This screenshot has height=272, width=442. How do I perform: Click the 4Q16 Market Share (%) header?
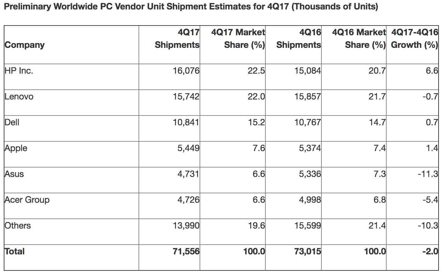tap(359, 39)
